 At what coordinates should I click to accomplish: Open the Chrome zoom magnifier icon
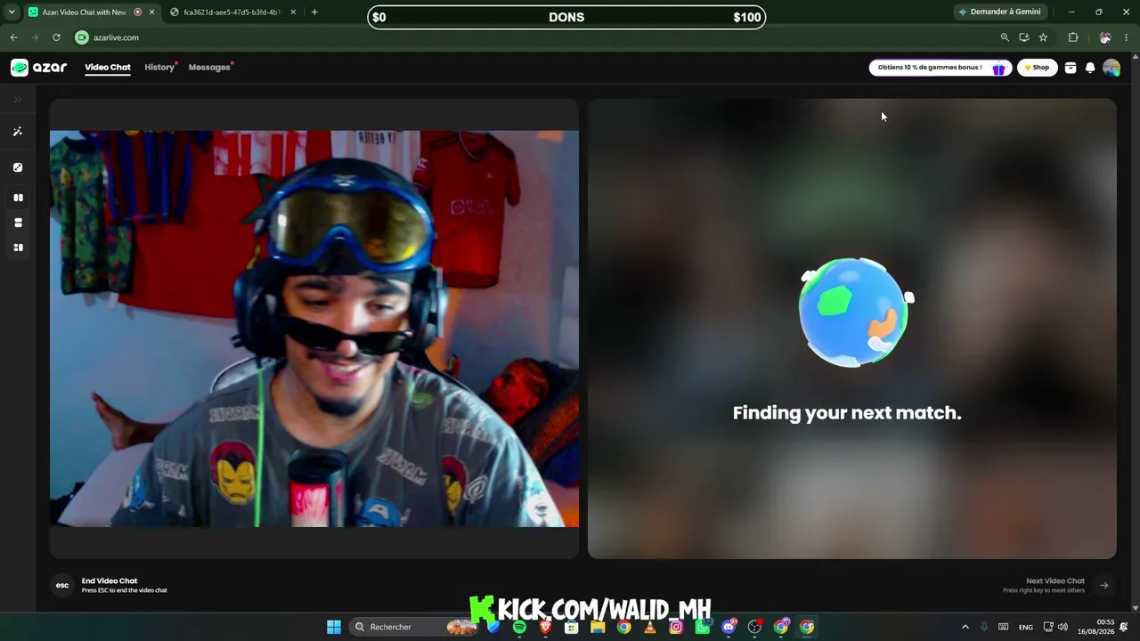1005,37
